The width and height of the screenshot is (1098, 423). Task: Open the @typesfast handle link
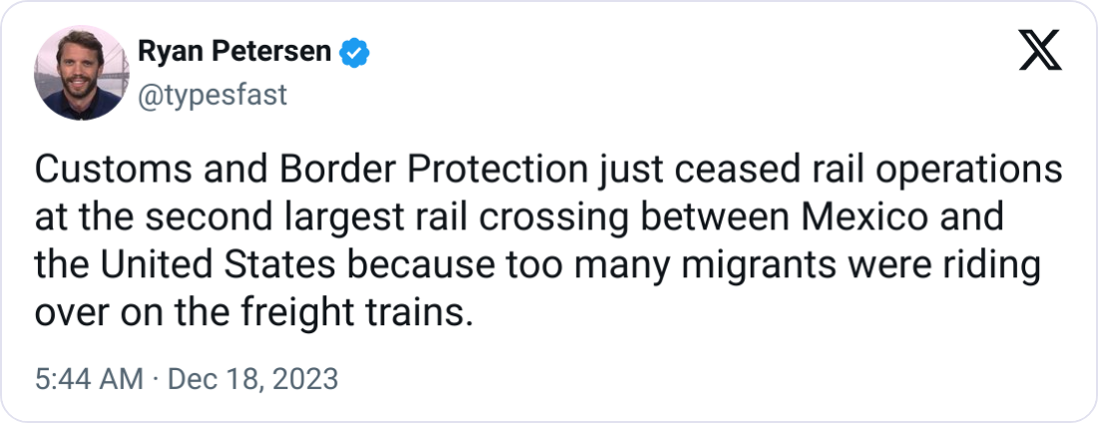tap(212, 95)
